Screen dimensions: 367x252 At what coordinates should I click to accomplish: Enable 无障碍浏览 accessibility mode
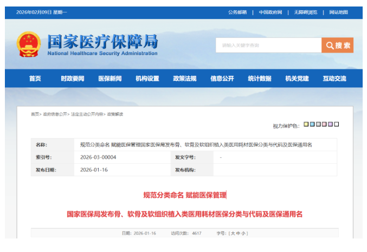coord(305,12)
